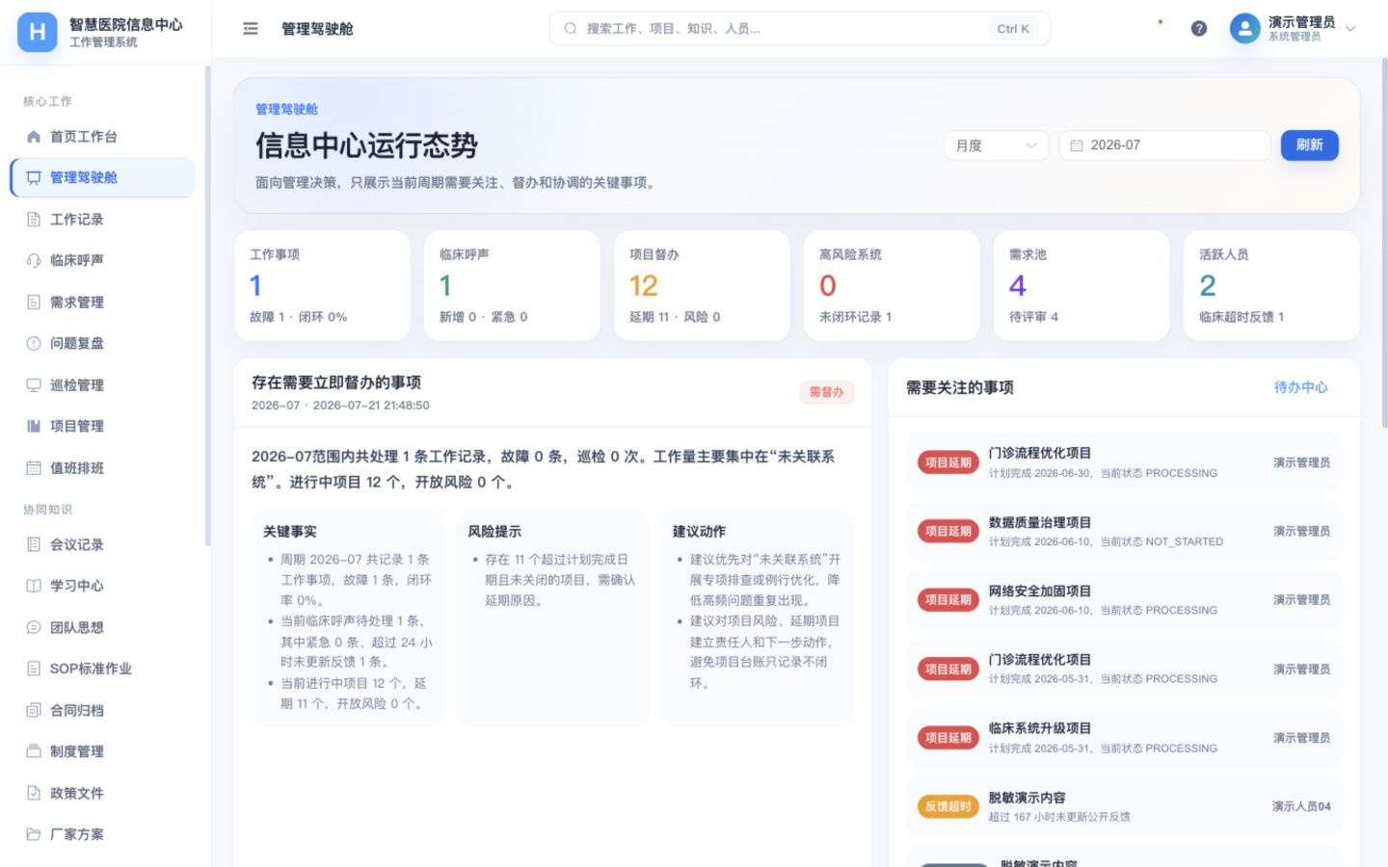
Task: Click the Ctrl K shortcut badge
Action: tap(1013, 29)
